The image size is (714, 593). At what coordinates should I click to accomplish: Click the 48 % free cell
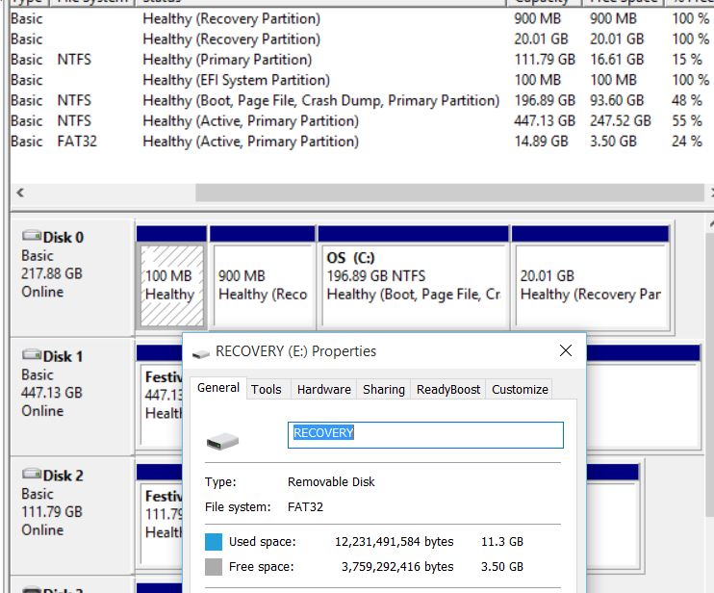click(686, 100)
